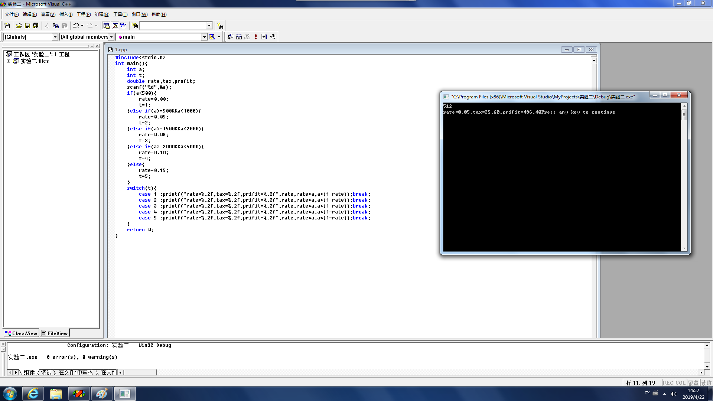Toggle REC indicator in status bar
Image resolution: width=713 pixels, height=401 pixels.
tap(668, 383)
